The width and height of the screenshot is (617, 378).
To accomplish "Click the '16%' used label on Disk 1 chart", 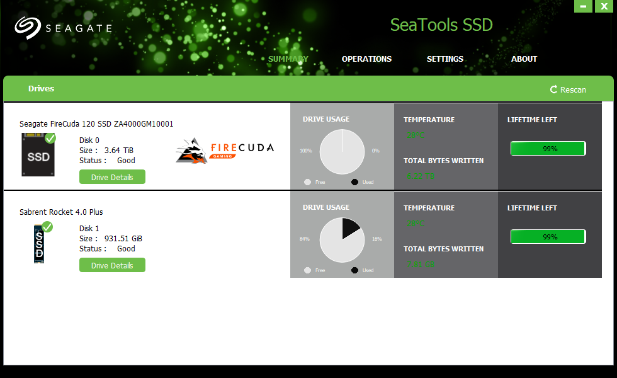I will [377, 239].
